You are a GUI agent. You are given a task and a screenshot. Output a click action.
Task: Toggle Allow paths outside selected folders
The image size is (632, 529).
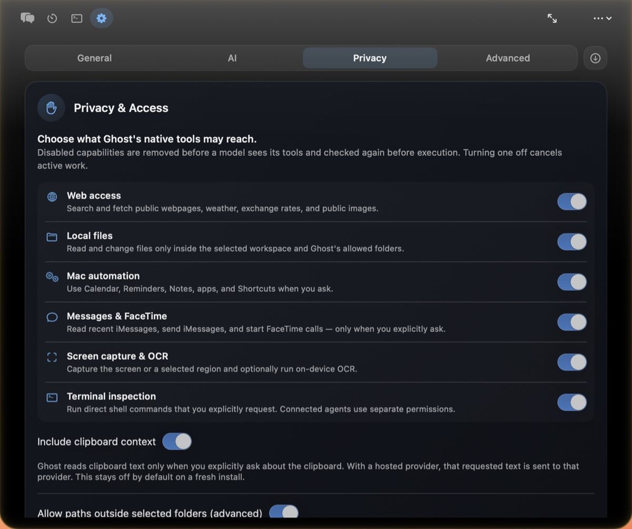tap(284, 512)
